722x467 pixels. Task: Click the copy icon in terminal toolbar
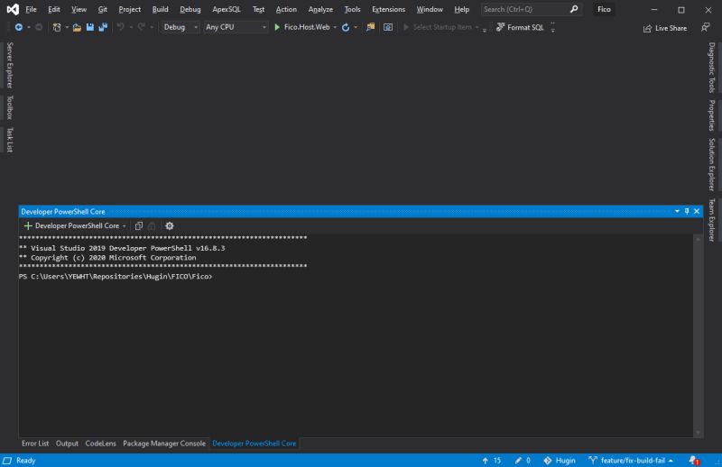tap(139, 226)
